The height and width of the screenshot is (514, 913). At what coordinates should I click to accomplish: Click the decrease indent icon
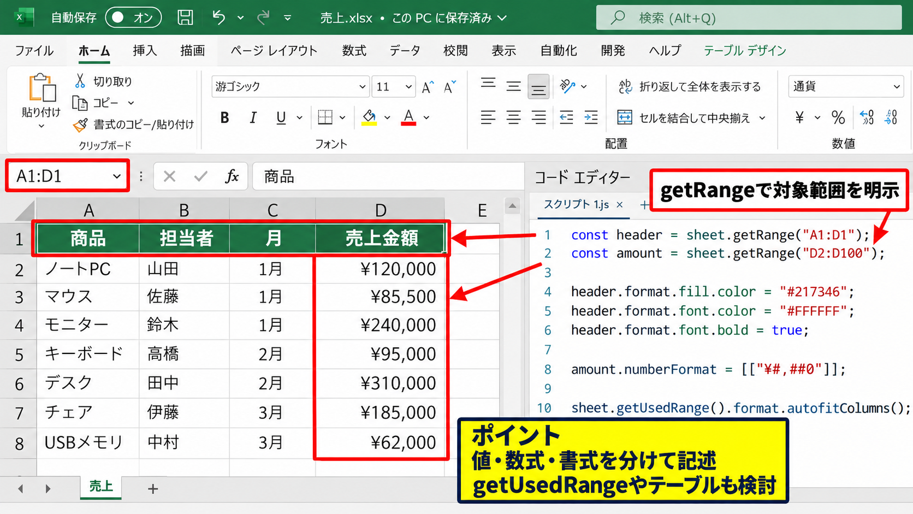(566, 117)
